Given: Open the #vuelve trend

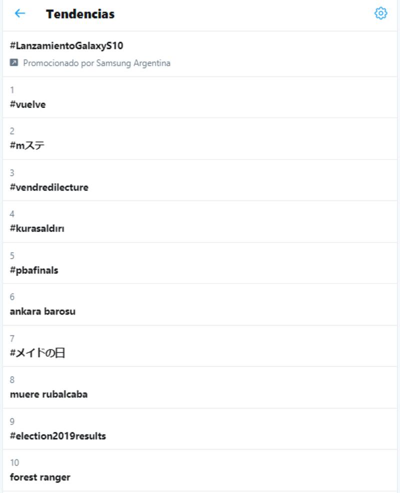Looking at the screenshot, I should pyautogui.click(x=28, y=104).
